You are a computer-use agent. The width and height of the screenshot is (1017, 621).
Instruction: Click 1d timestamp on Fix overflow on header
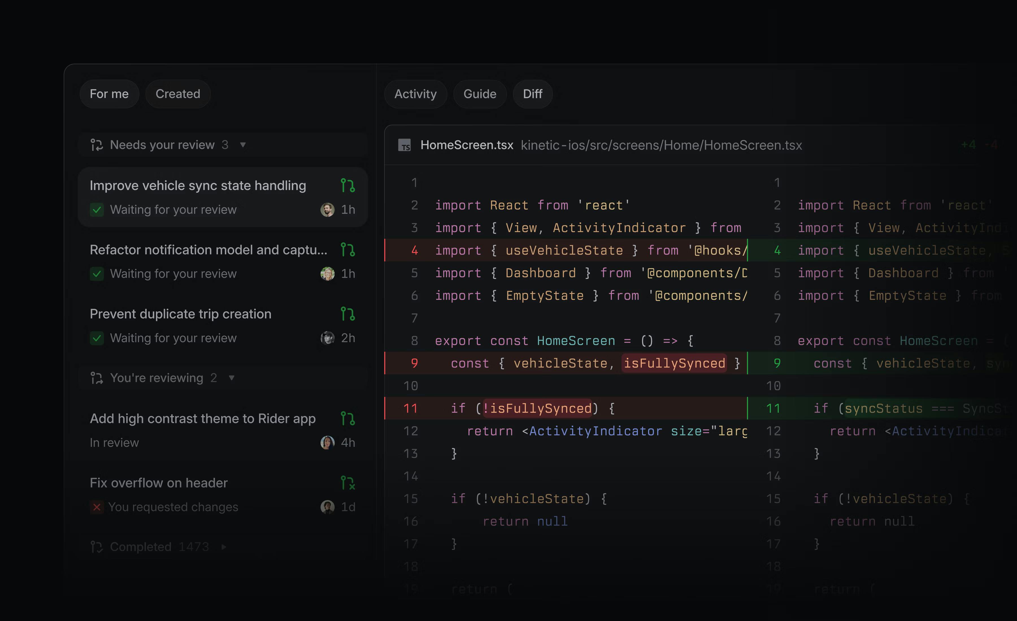click(348, 507)
